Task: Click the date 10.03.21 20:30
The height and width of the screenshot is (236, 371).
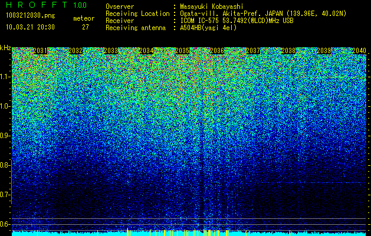Action: [x=30, y=27]
